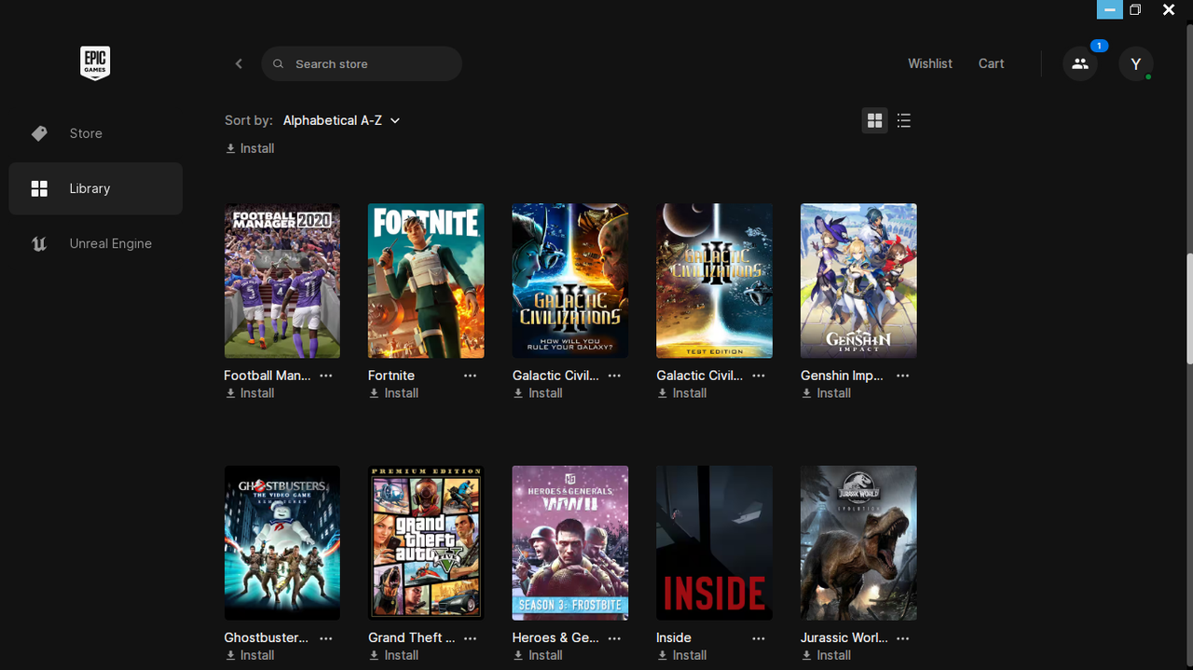Click the Inside title text
The height and width of the screenshot is (670, 1193).
[x=674, y=638]
